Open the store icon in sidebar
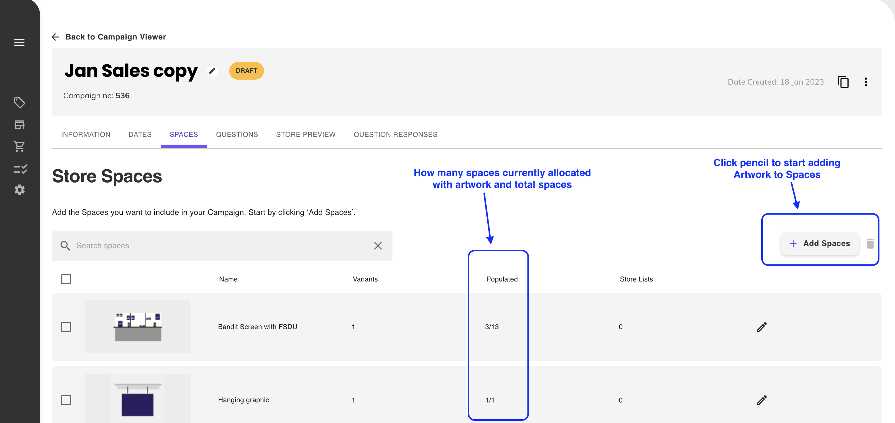 20,125
